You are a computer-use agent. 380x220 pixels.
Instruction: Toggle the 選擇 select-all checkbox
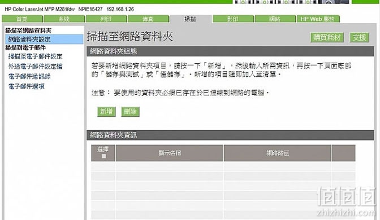(x=103, y=156)
